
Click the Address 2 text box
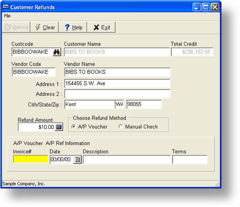(117, 94)
